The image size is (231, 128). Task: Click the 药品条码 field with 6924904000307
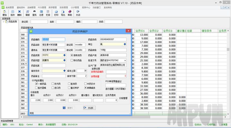click(x=113, y=39)
